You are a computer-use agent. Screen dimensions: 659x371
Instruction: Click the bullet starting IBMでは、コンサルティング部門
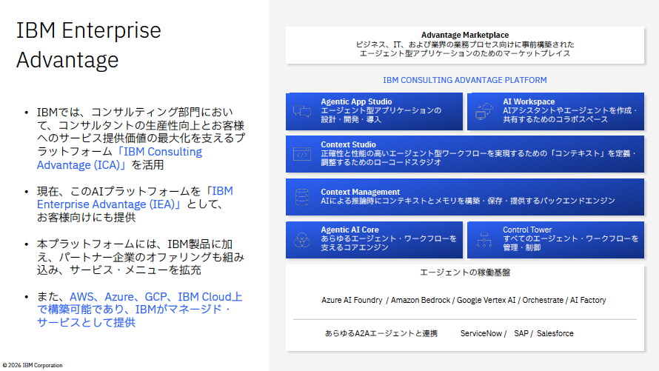tap(141, 138)
